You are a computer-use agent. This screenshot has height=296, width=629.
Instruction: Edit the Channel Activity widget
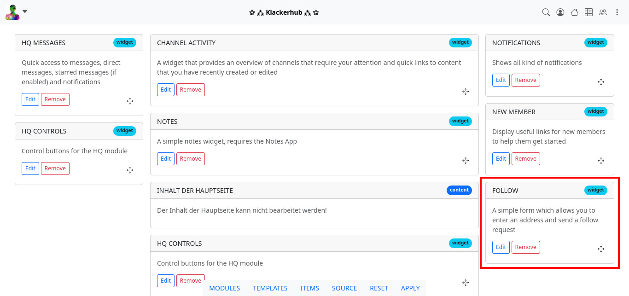(x=166, y=90)
